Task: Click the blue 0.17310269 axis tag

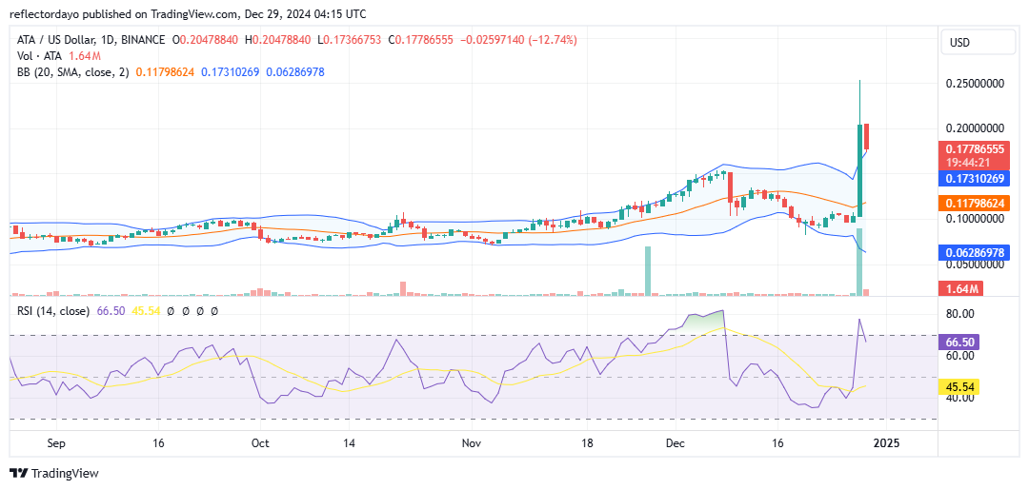Action: pos(973,178)
